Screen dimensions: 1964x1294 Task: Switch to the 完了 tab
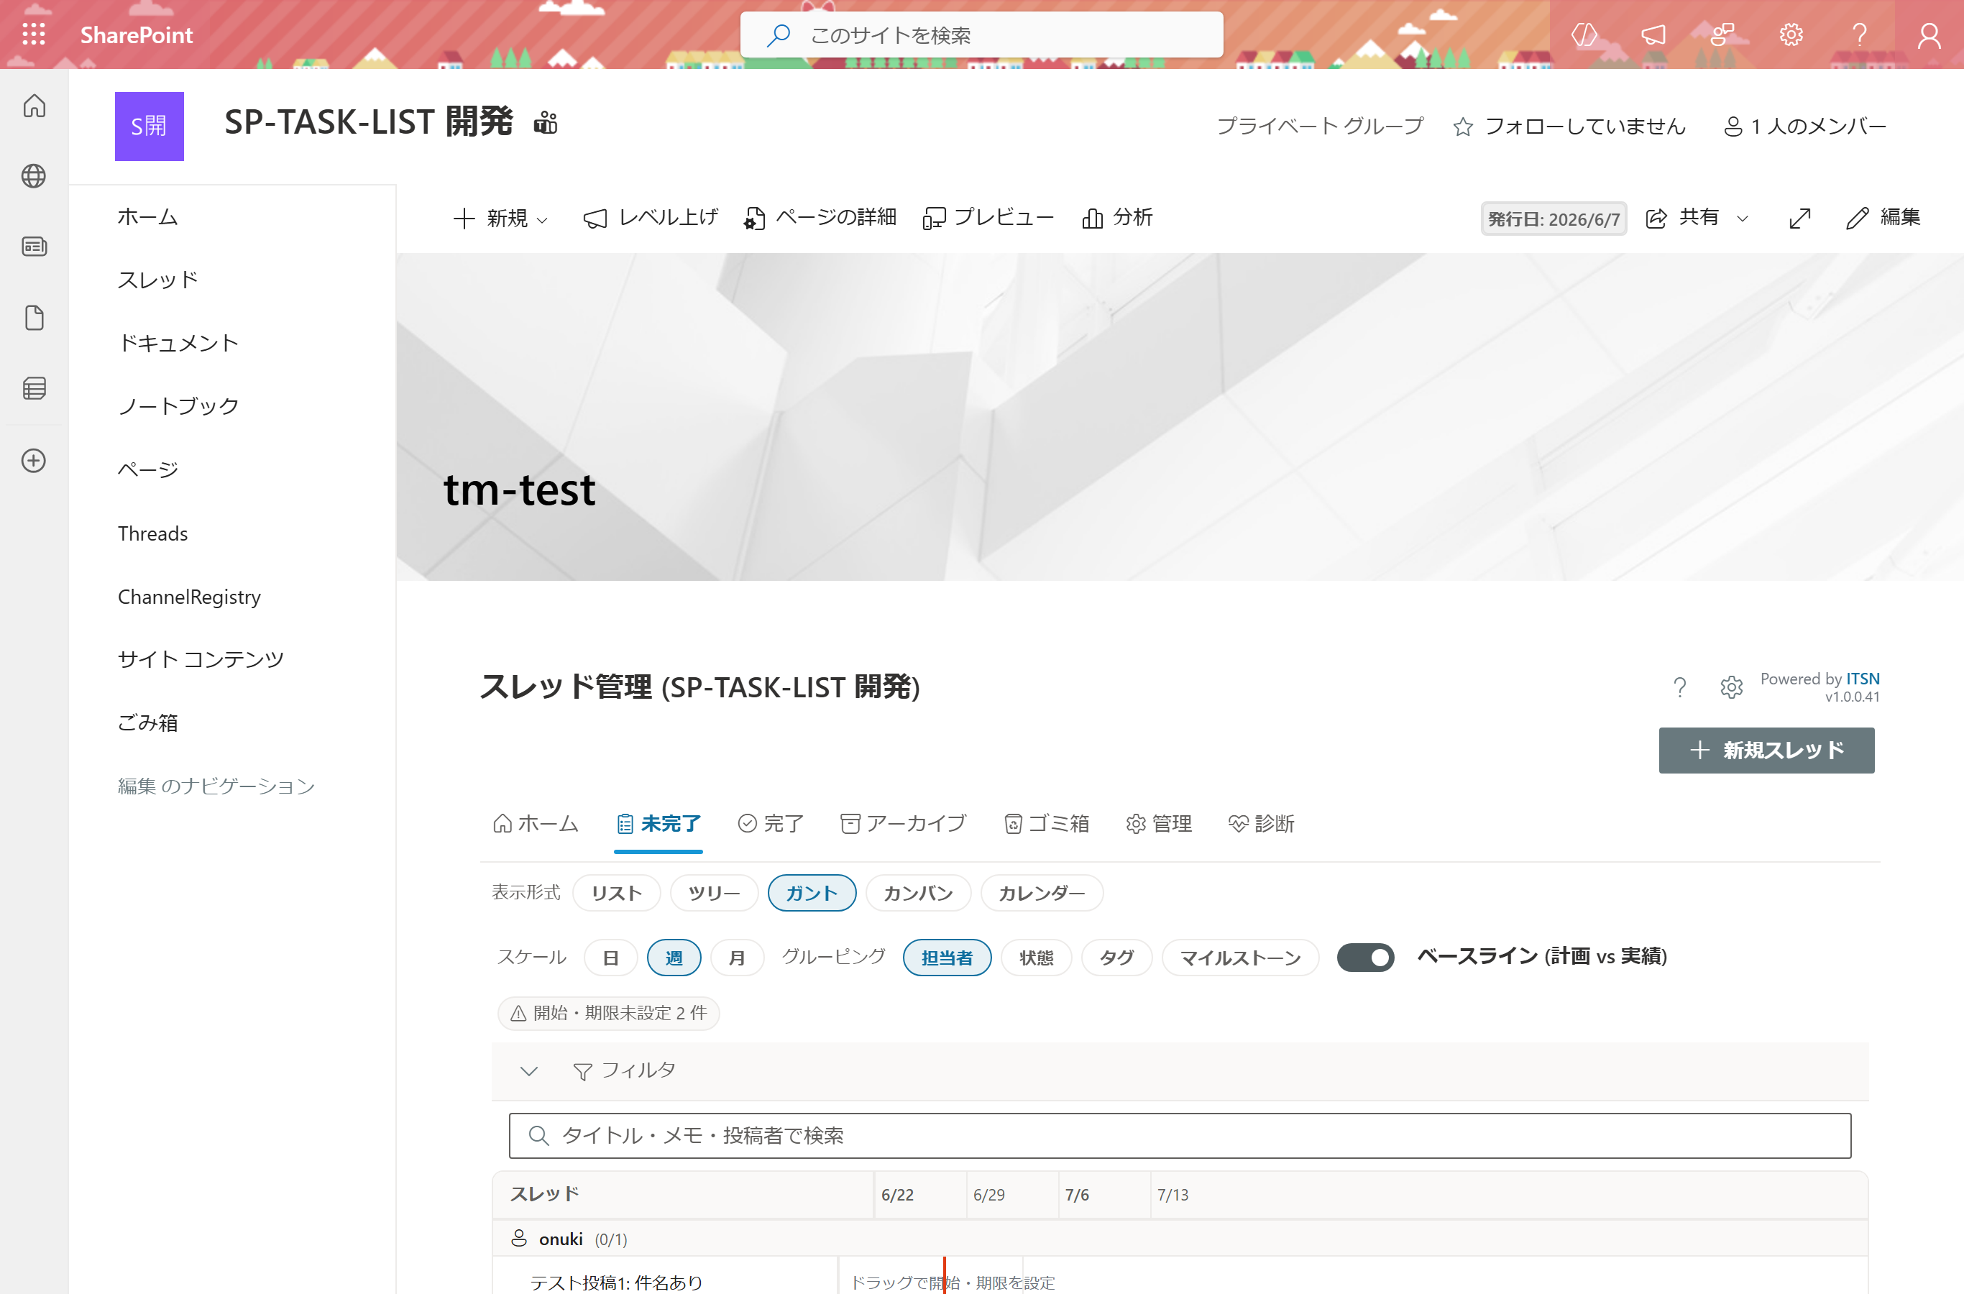tap(771, 824)
